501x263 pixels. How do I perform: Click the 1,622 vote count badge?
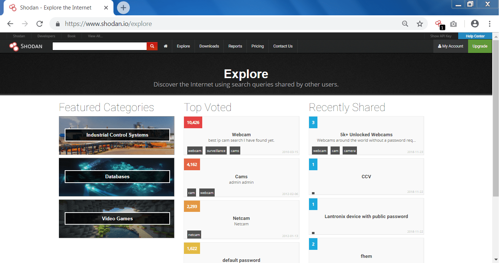(192, 248)
